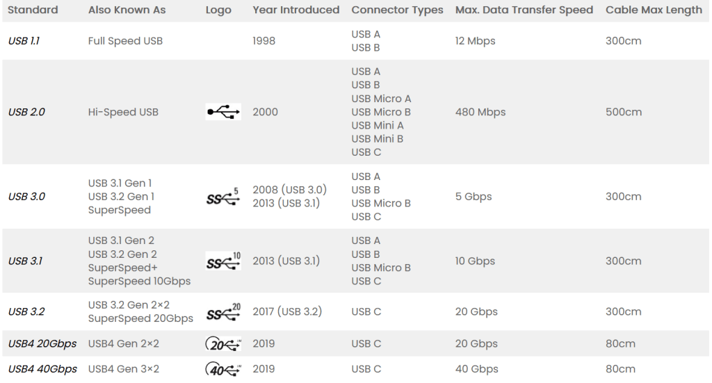Click the Hi-Speed USB text
Screen dimensions: 712x383
123,112
